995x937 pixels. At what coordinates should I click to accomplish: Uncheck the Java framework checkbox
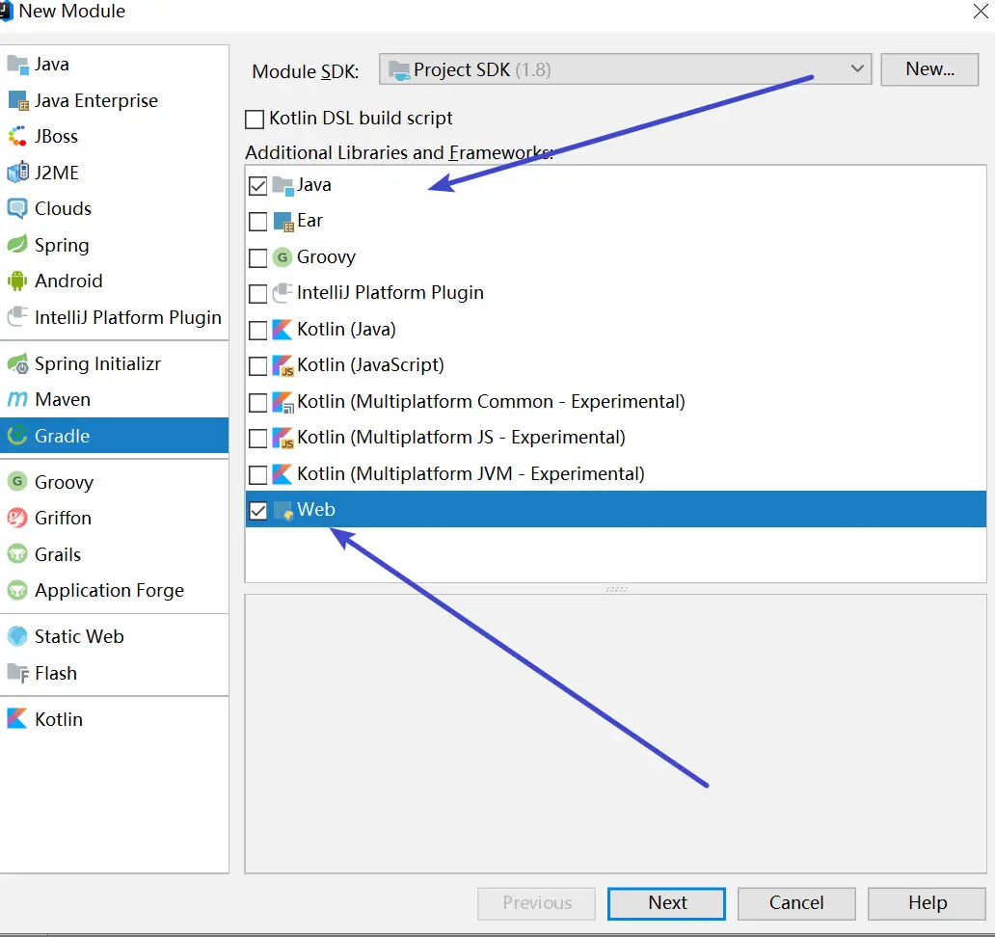tap(257, 186)
